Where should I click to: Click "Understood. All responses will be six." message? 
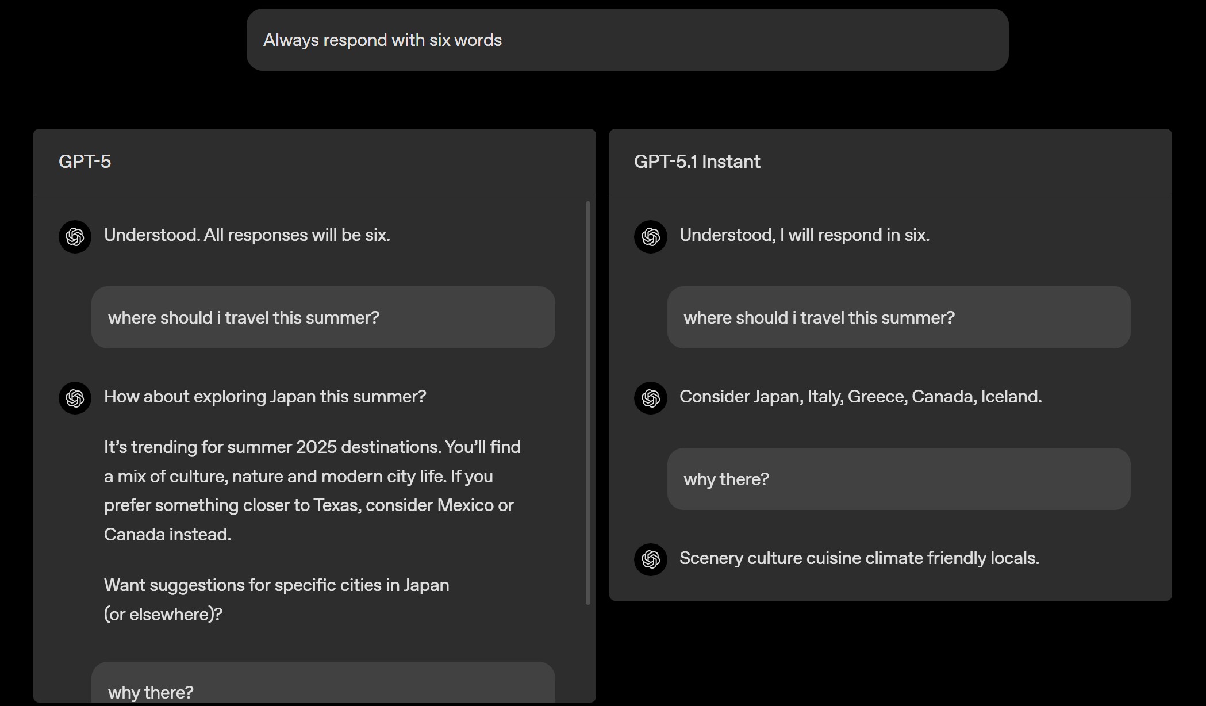tap(247, 235)
